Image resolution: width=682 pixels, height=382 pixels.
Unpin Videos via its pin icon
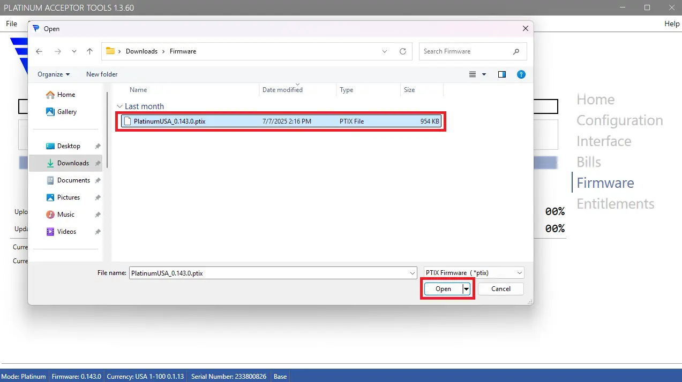(98, 232)
